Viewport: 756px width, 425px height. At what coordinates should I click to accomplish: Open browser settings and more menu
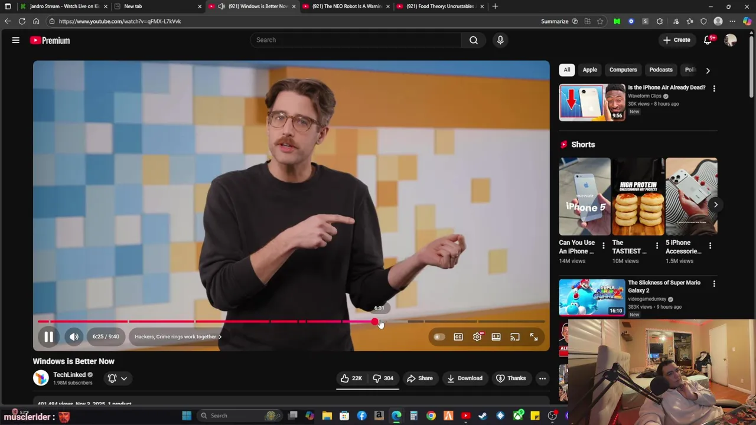(732, 21)
